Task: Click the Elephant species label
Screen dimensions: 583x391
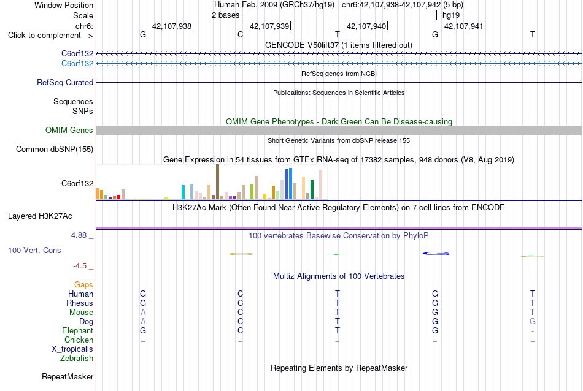Action: (x=78, y=330)
